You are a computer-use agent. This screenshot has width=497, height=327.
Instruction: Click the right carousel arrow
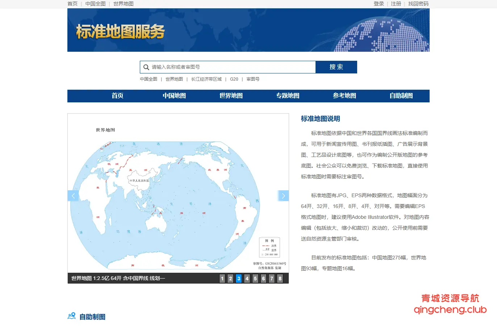click(283, 196)
